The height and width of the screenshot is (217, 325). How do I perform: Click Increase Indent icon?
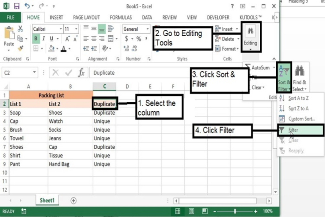tap(94, 49)
